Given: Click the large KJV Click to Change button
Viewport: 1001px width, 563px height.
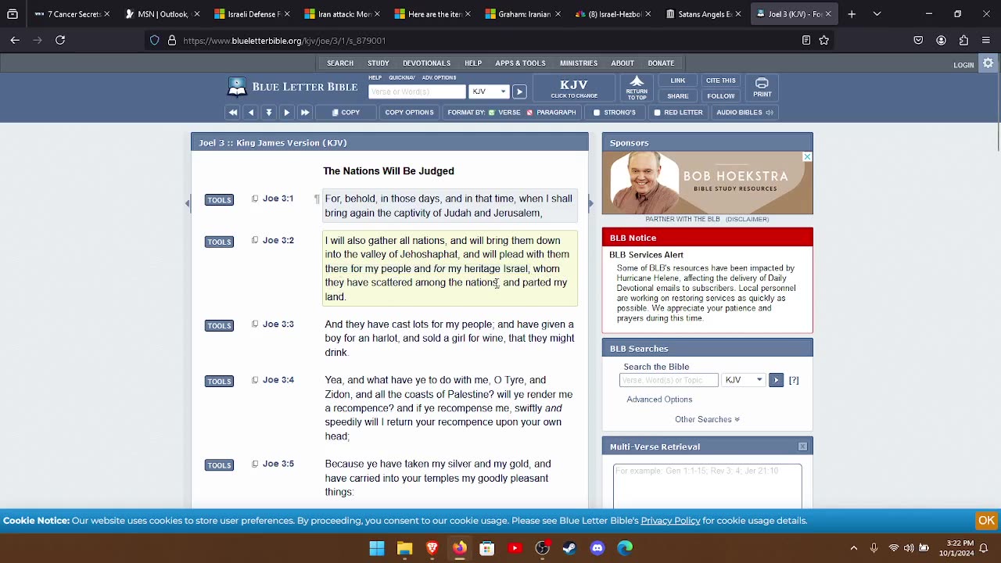Looking at the screenshot, I should pyautogui.click(x=574, y=88).
